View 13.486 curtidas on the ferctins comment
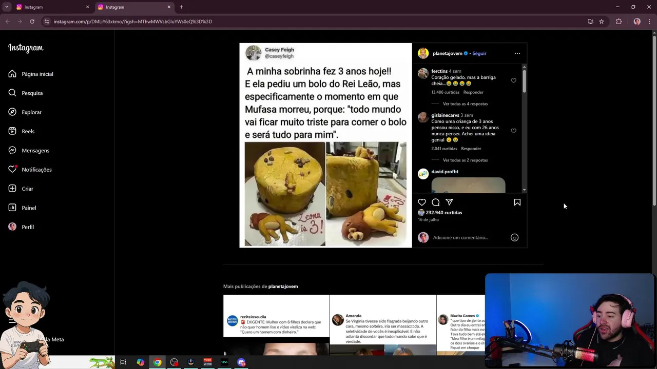Viewport: 657px width, 369px height. coord(445,92)
